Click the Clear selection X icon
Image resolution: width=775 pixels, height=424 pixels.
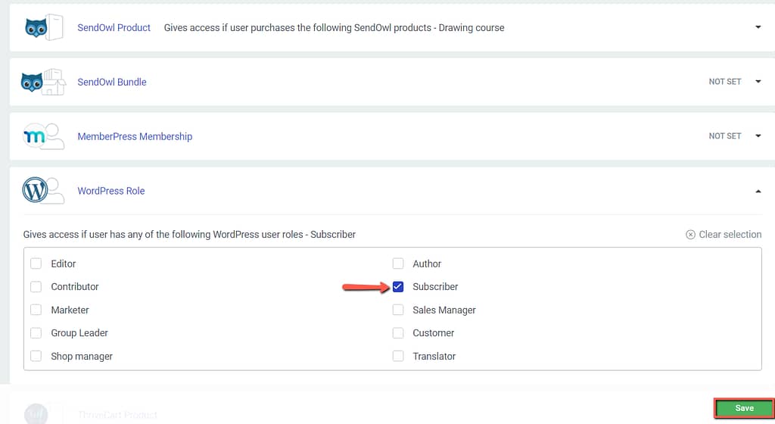pyautogui.click(x=690, y=235)
